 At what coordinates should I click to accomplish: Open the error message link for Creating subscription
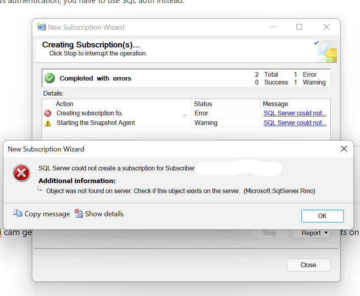(295, 113)
